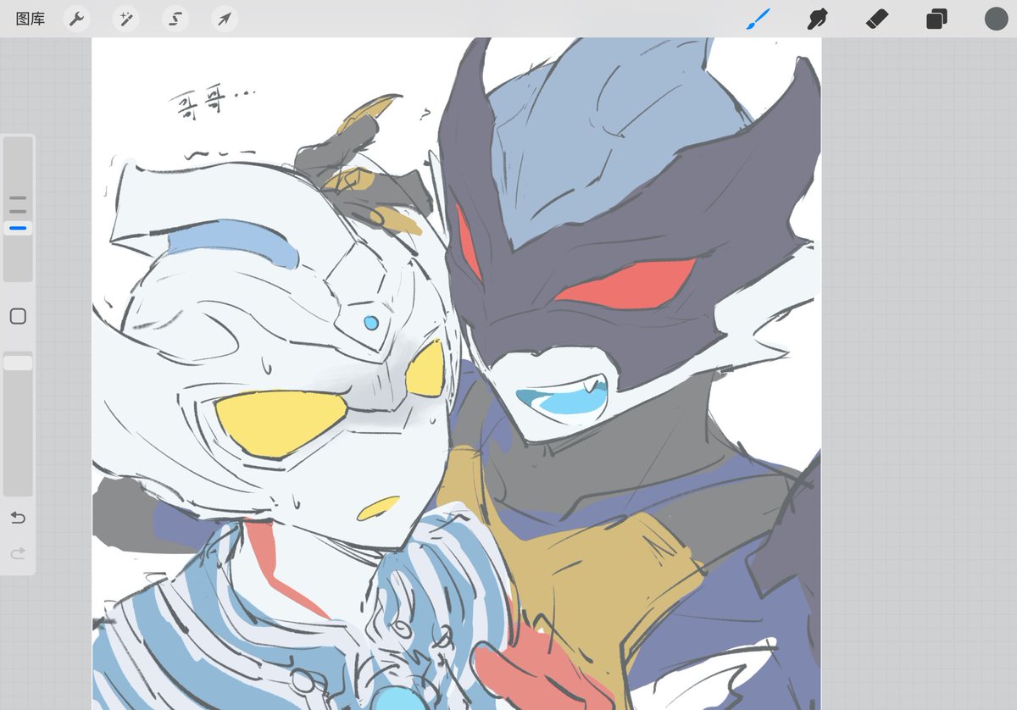
Task: Open the active color picker
Action: [996, 19]
